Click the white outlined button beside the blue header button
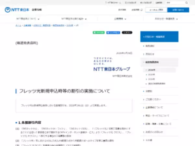Image resolution: width=195 pixels, height=146 pixels. click(x=156, y=10)
